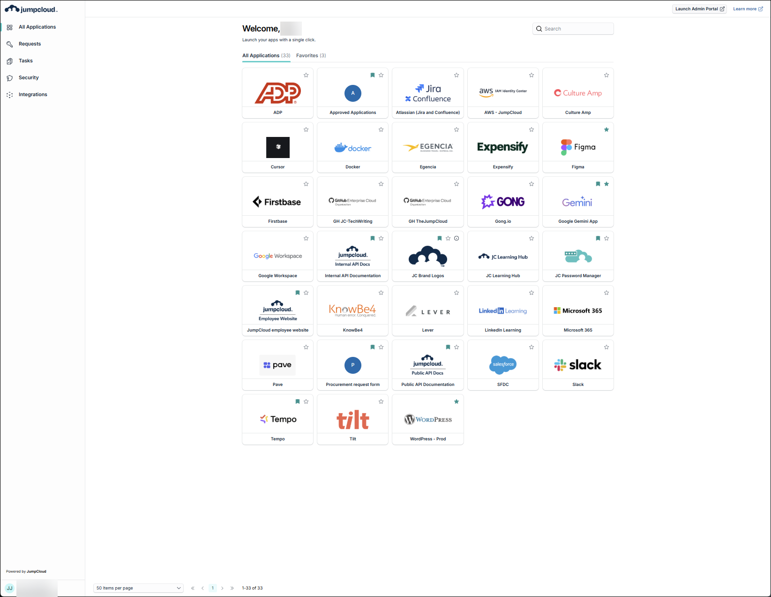This screenshot has height=597, width=771.
Task: Click the 1-33 of 33 count text
Action: (252, 588)
